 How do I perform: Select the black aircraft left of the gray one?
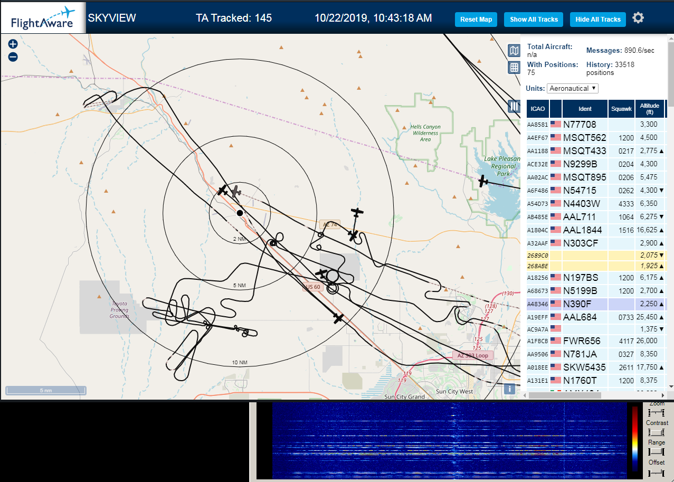223,190
